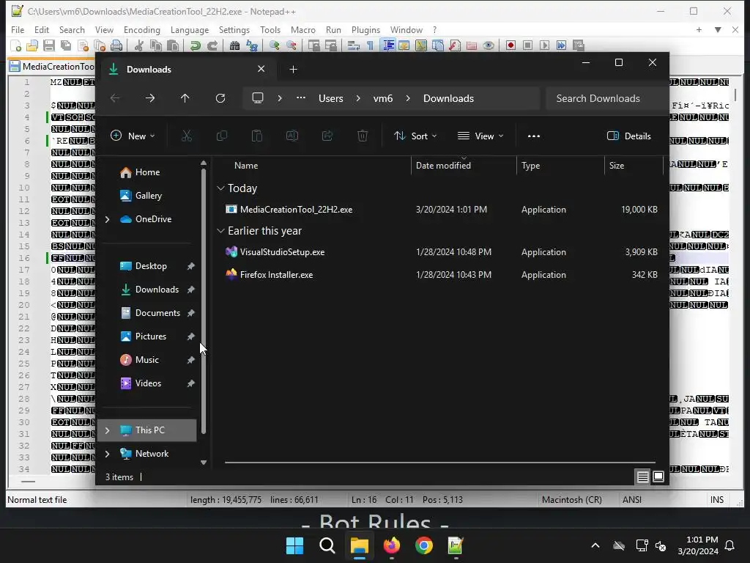This screenshot has width=750, height=563.
Task: Open Find with the binoculars icon
Action: pyautogui.click(x=234, y=45)
